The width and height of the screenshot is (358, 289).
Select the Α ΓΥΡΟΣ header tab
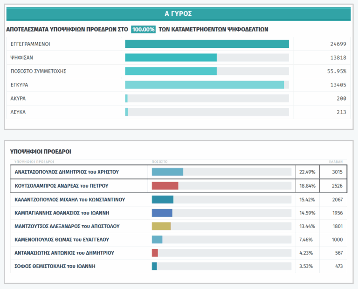[179, 13]
